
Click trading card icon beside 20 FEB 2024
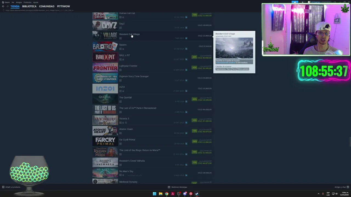[186, 49]
